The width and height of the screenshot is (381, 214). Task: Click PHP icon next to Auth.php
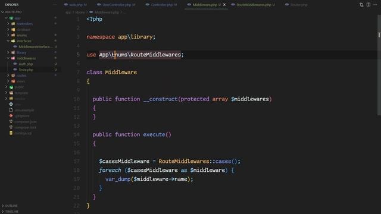15,64
